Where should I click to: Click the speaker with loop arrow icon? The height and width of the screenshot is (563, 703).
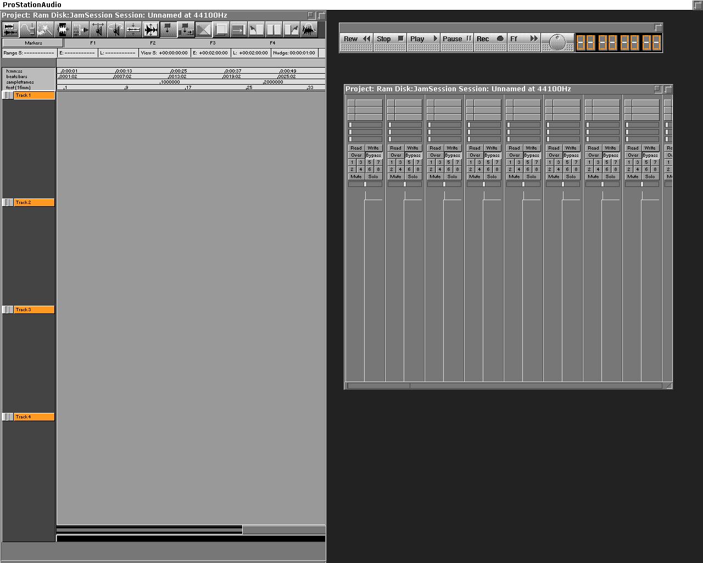click(x=115, y=29)
